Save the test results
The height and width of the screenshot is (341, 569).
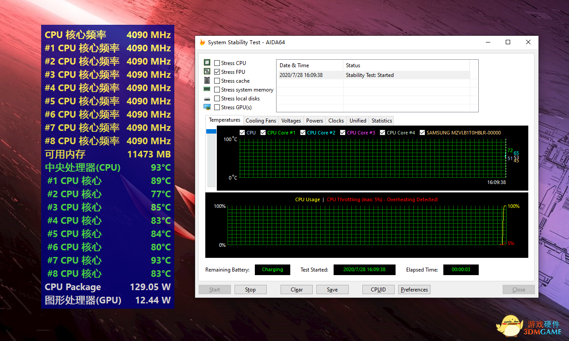pyautogui.click(x=332, y=290)
